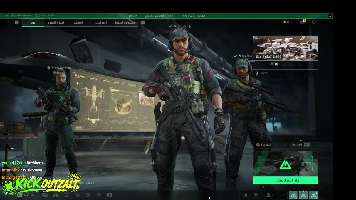Click the plus slot to invite a teammate
Screen dimensions: 356x200
tap(283, 195)
